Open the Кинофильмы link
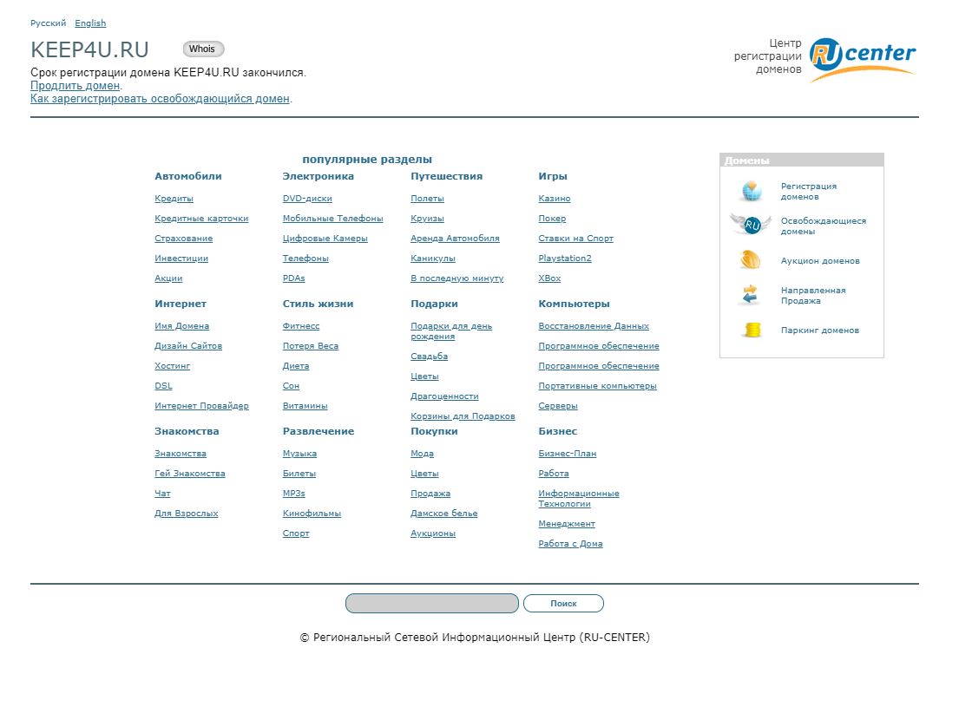The image size is (972, 720). pos(312,513)
